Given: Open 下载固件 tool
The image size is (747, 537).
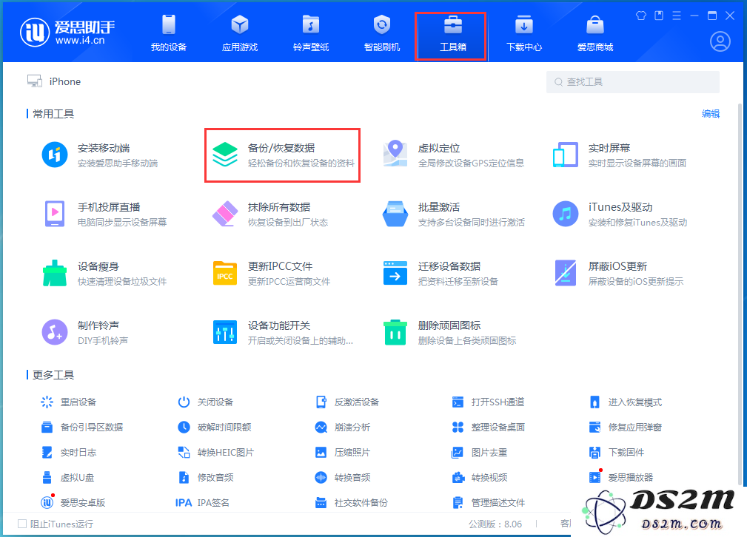Looking at the screenshot, I should pos(617,453).
